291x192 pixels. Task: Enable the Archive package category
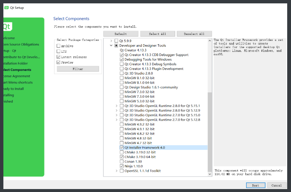(x=58, y=45)
